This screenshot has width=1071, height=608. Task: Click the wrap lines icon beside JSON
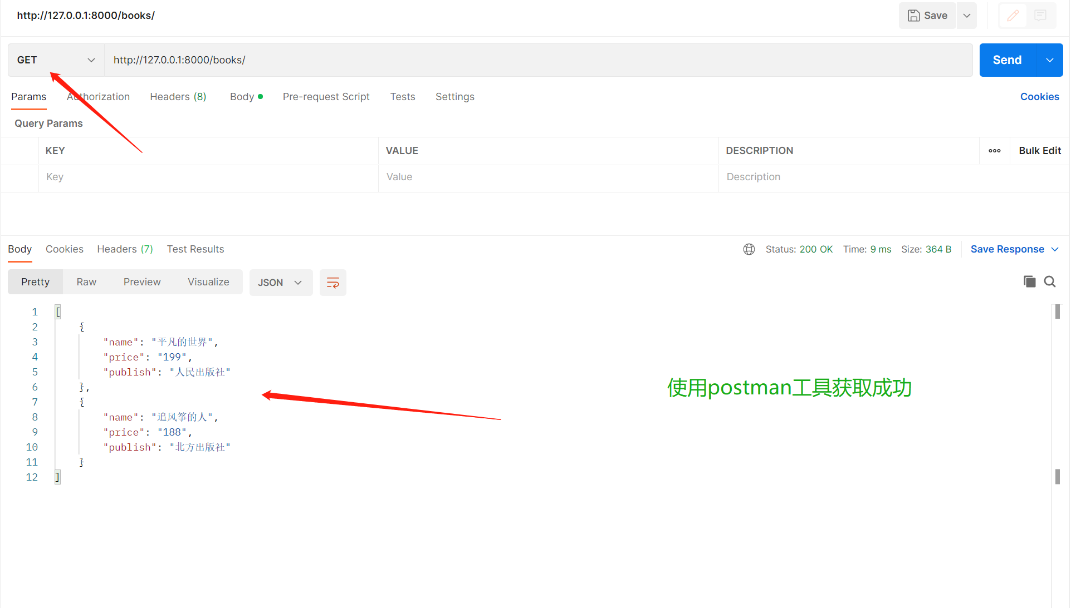pyautogui.click(x=332, y=283)
